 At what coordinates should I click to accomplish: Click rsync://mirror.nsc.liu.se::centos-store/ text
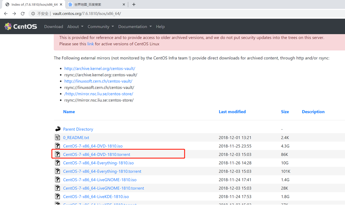click(x=99, y=100)
